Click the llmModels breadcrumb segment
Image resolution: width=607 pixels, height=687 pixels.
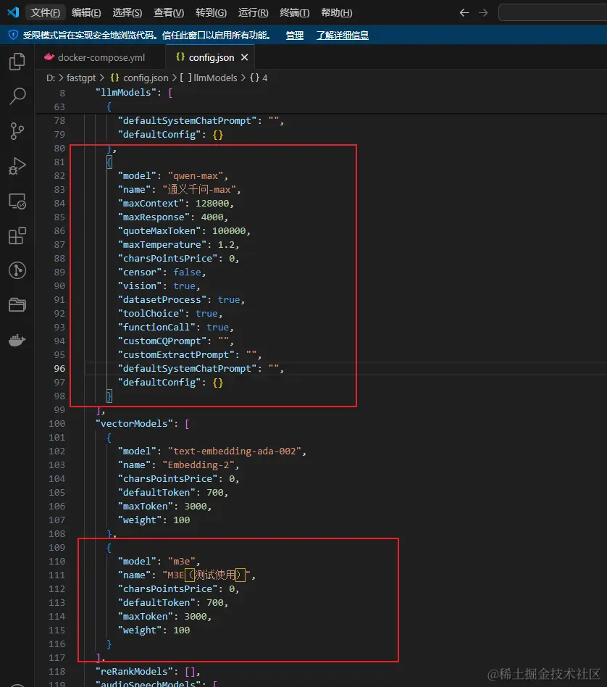pos(209,78)
